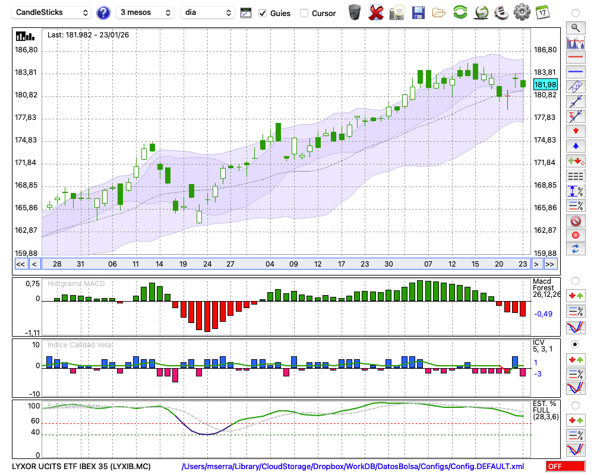This screenshot has width=594, height=475.
Task: Click the Last: 181.982 - 23/01/26 text
Action: tap(88, 35)
